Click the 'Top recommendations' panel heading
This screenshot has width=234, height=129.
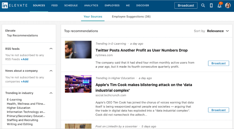click(x=81, y=31)
